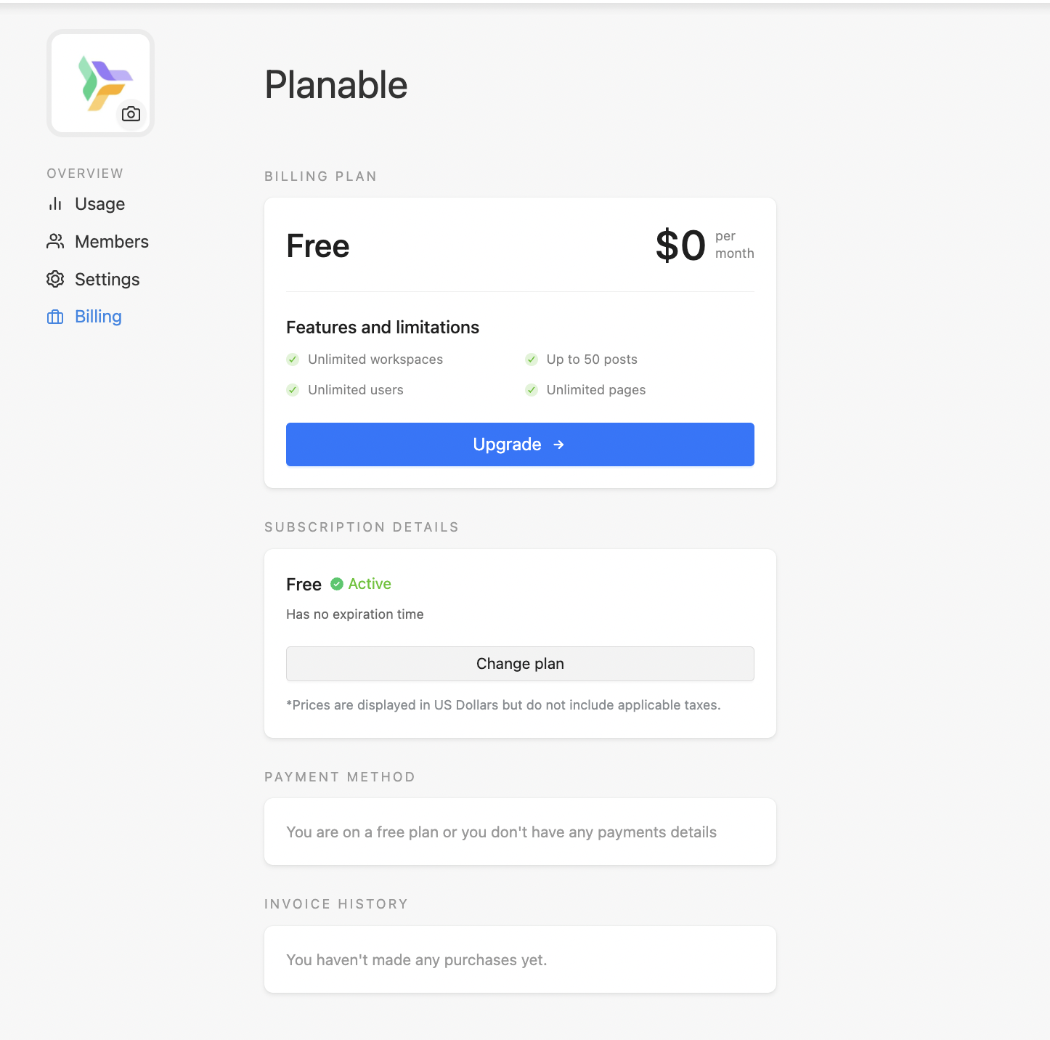
Task: Open Settings from the sidebar
Action: 107,280
